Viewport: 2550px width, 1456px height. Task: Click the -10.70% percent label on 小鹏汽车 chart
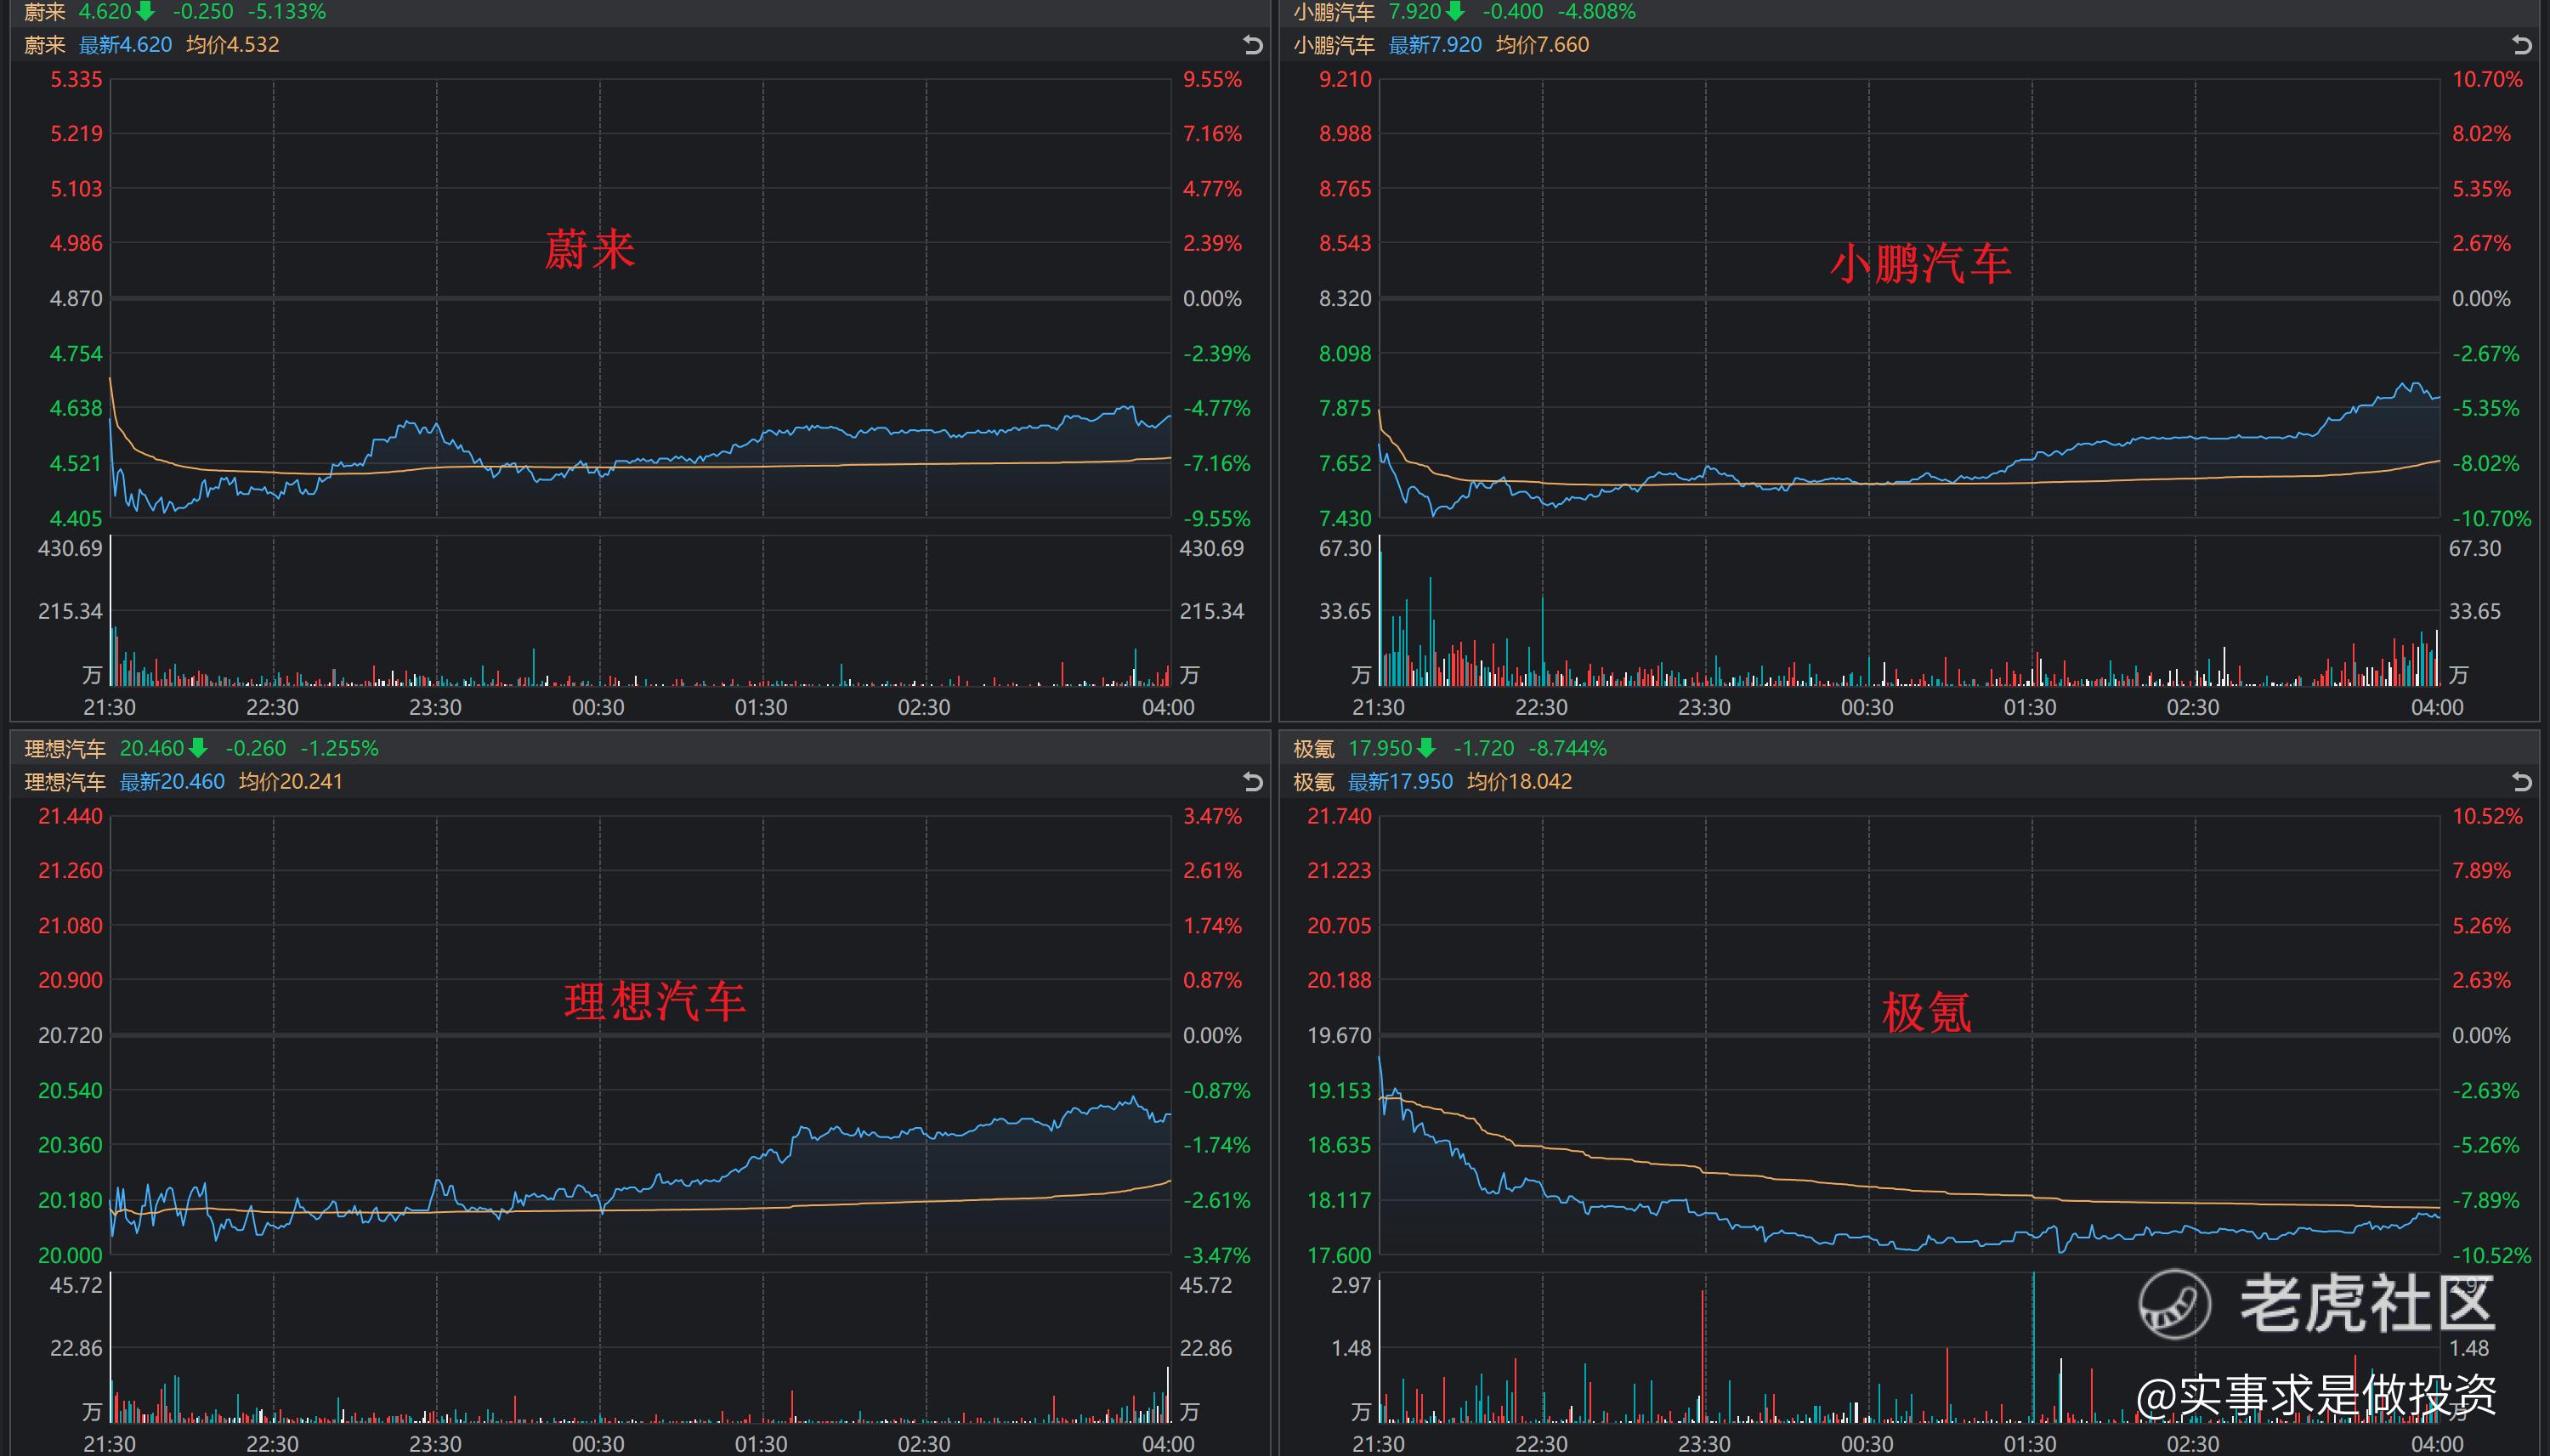coord(2491,518)
